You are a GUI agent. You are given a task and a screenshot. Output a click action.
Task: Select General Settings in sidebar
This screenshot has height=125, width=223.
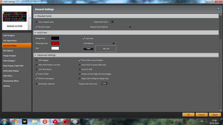click(x=17, y=45)
